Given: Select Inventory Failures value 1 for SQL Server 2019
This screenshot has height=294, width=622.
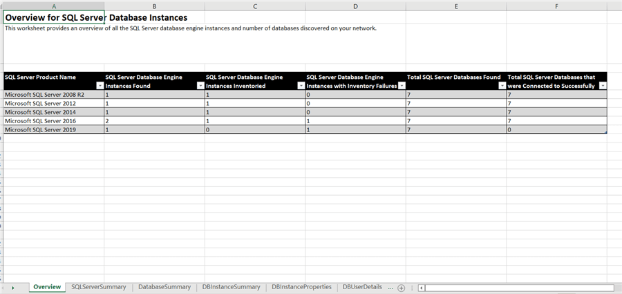Looking at the screenshot, I should point(355,129).
